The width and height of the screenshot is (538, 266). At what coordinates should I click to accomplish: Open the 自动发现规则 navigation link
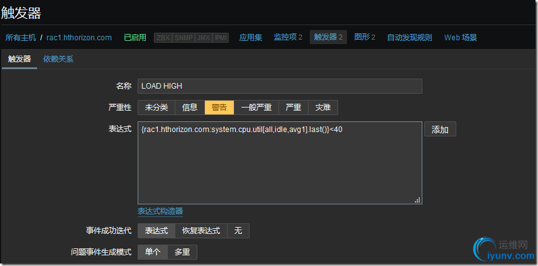[409, 38]
